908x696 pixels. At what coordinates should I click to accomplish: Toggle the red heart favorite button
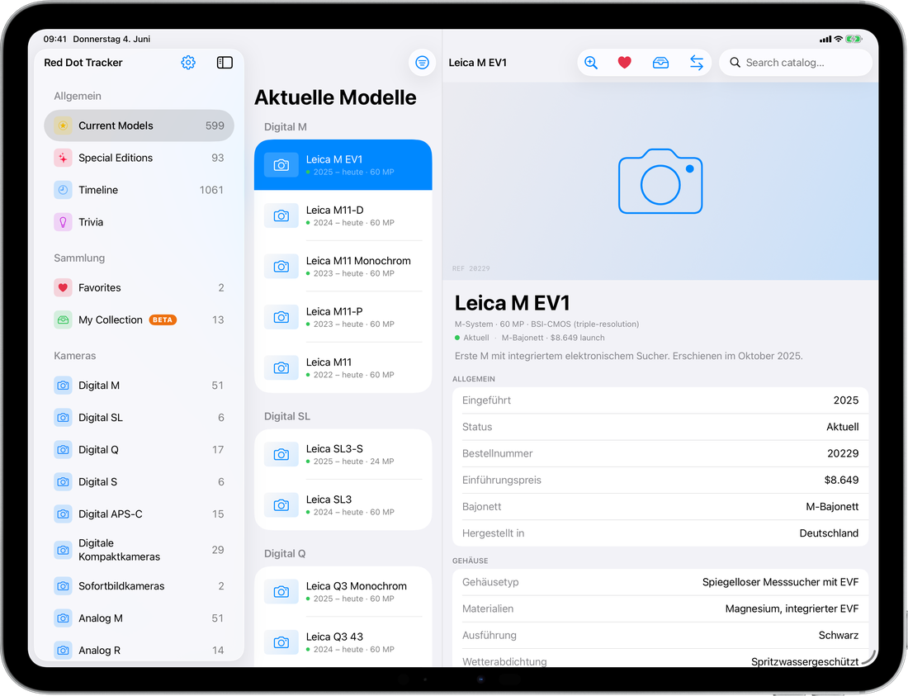(624, 63)
